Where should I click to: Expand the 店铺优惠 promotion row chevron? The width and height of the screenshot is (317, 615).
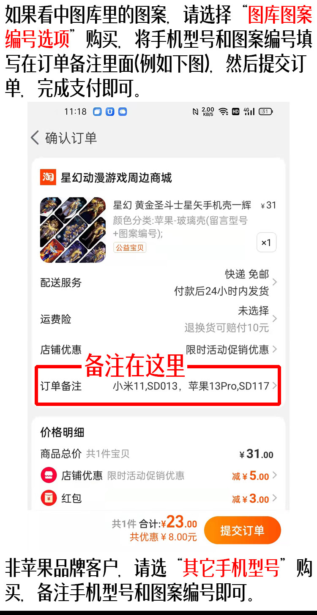click(275, 349)
